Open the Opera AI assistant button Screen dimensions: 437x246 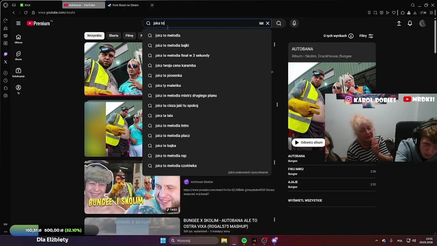(423, 13)
